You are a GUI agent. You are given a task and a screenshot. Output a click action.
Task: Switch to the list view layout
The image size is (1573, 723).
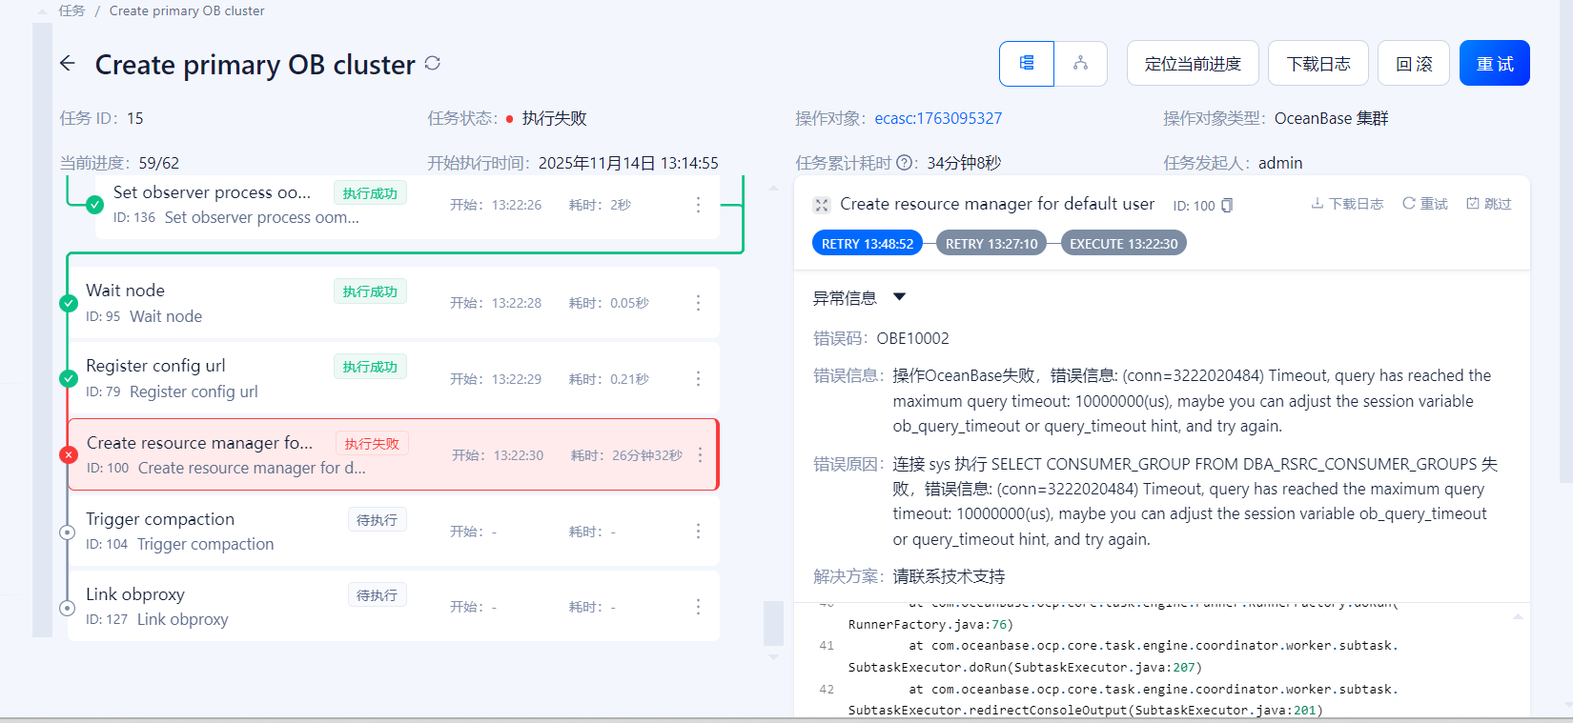(1027, 64)
